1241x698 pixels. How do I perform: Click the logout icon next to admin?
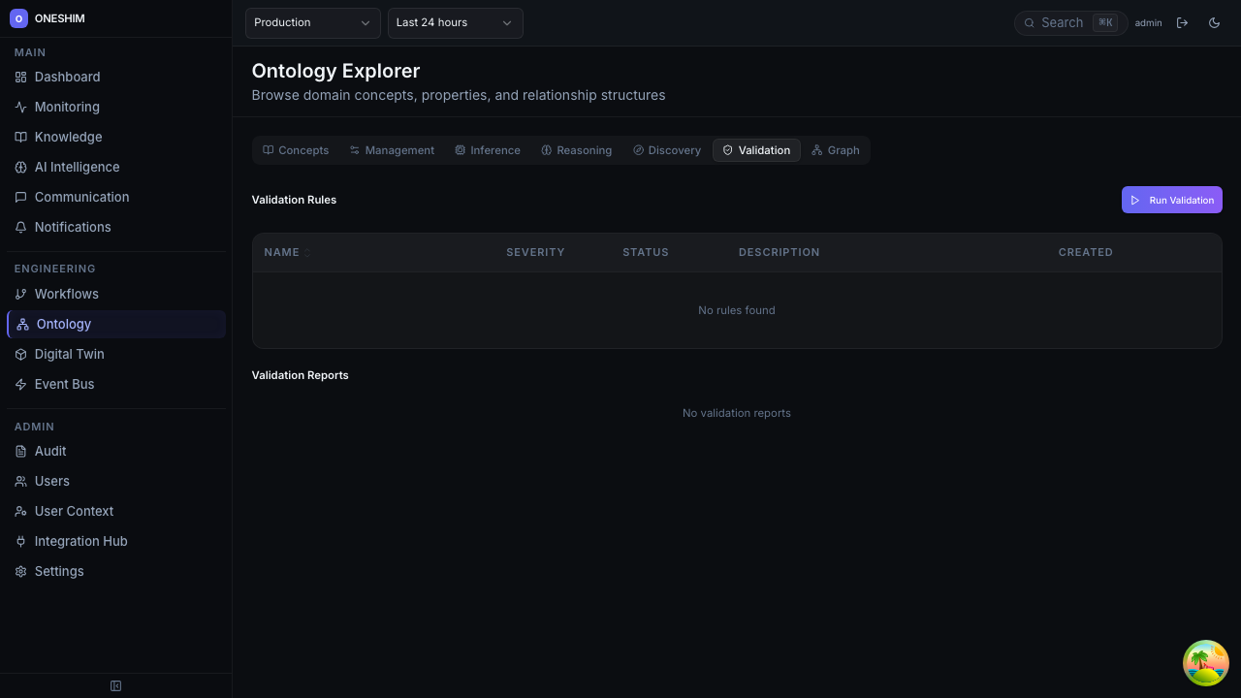tap(1182, 22)
